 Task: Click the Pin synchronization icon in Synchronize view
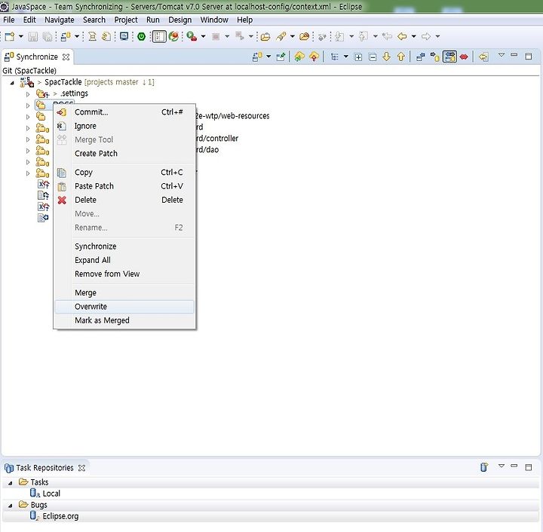pyautogui.click(x=281, y=57)
